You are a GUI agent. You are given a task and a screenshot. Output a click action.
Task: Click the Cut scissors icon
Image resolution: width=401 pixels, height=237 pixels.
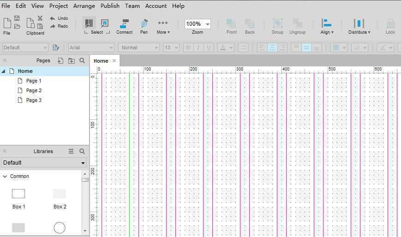click(x=40, y=18)
